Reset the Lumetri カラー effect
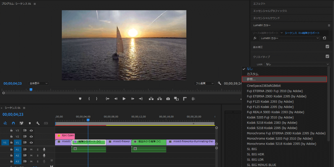The height and width of the screenshot is (167, 334). click(x=325, y=38)
